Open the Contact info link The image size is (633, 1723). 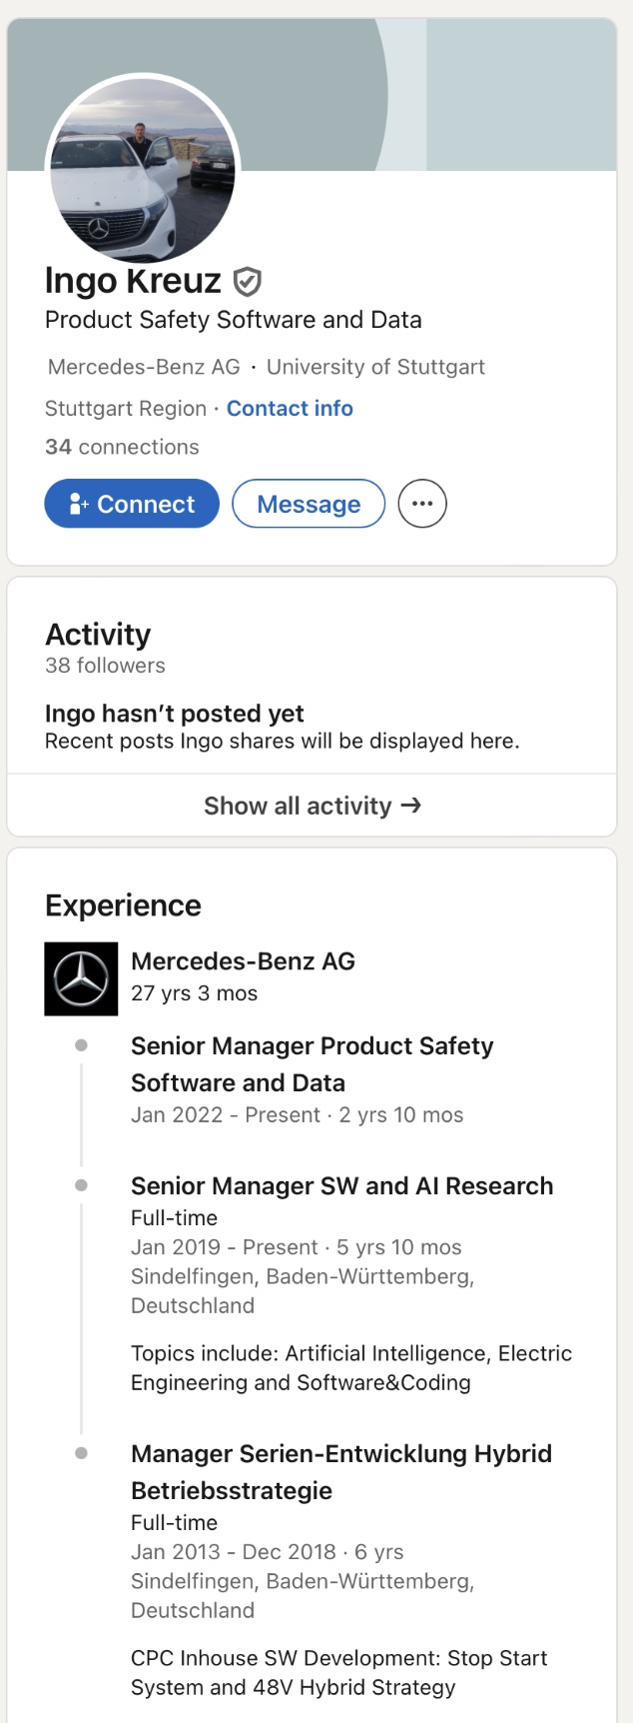tap(290, 408)
